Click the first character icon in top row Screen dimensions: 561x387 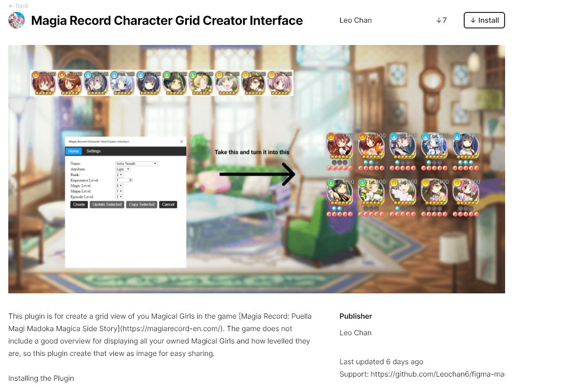(x=43, y=83)
